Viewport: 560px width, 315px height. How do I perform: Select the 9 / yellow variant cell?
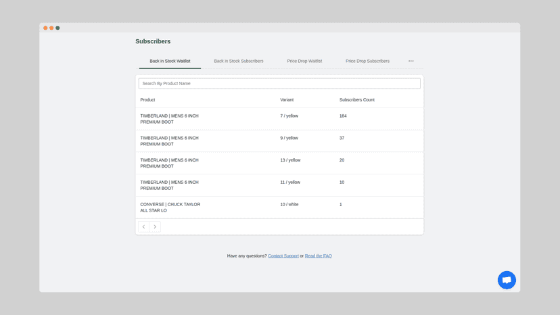289,138
